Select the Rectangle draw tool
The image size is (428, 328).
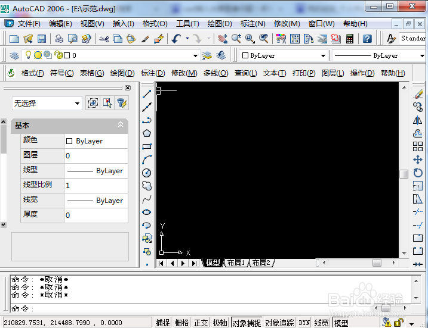tap(147, 146)
